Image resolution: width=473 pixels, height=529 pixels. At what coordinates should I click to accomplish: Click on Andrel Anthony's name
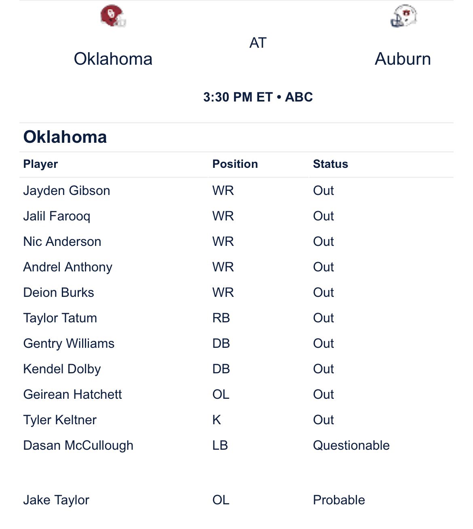pos(68,267)
